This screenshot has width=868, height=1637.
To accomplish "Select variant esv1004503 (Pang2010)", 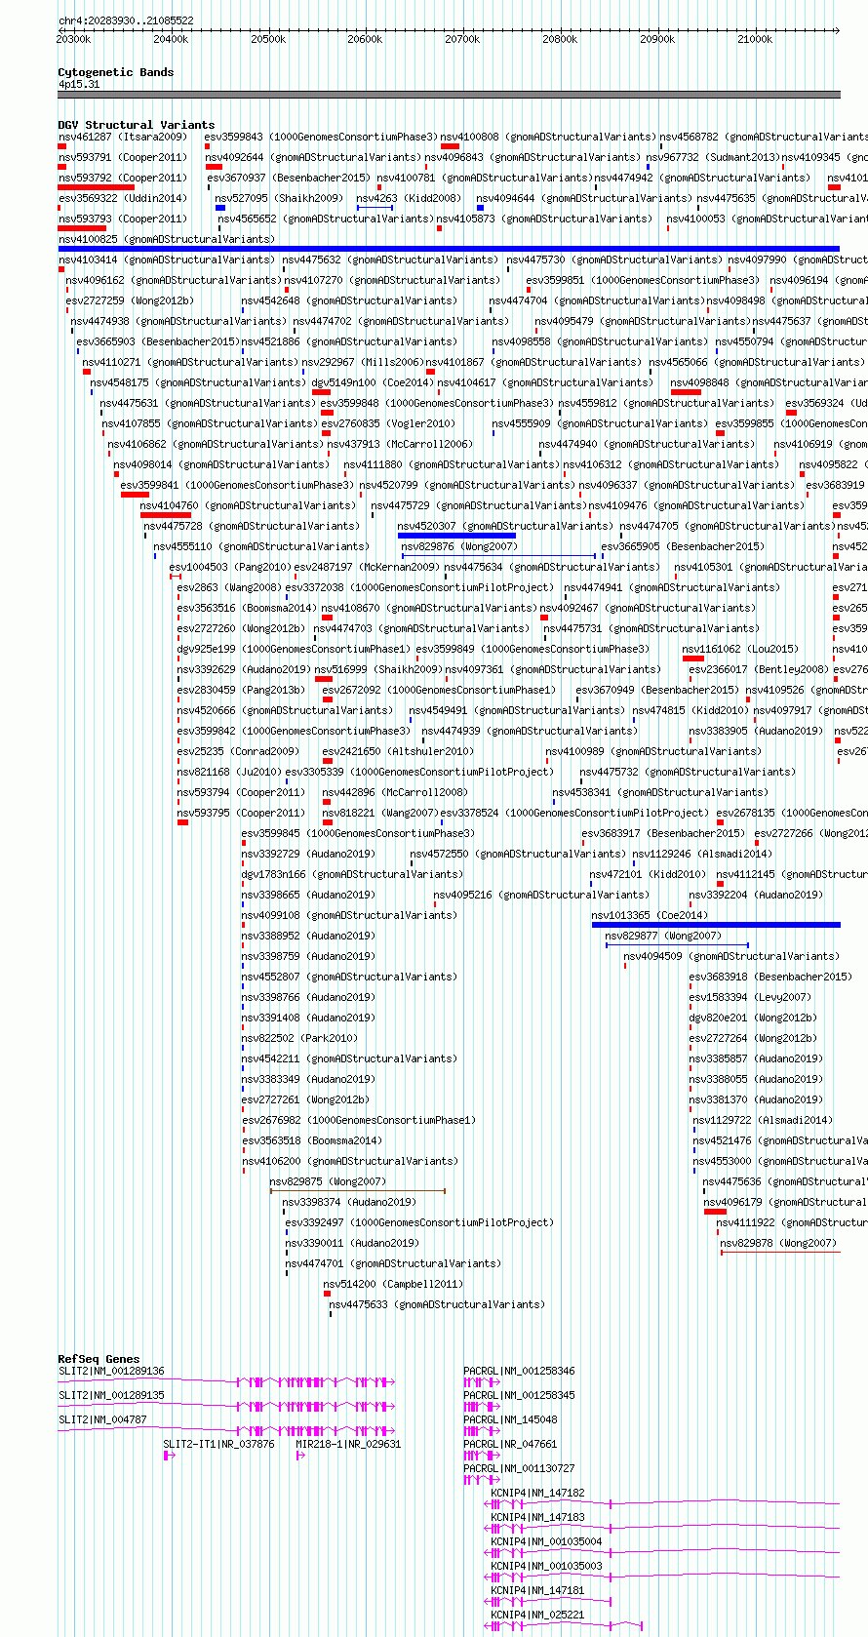I will click(229, 567).
